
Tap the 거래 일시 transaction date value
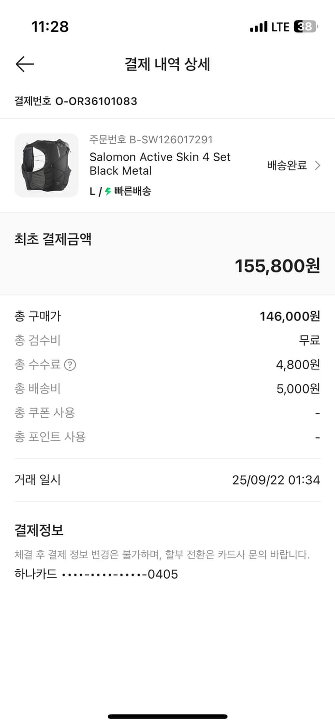(276, 480)
